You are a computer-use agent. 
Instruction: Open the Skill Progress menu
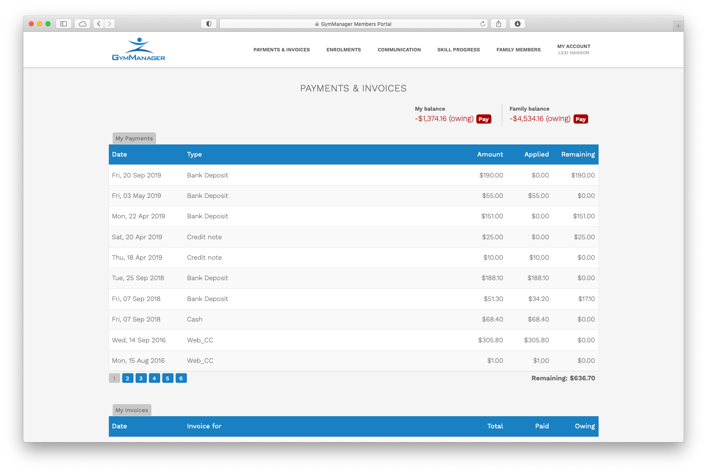(458, 50)
